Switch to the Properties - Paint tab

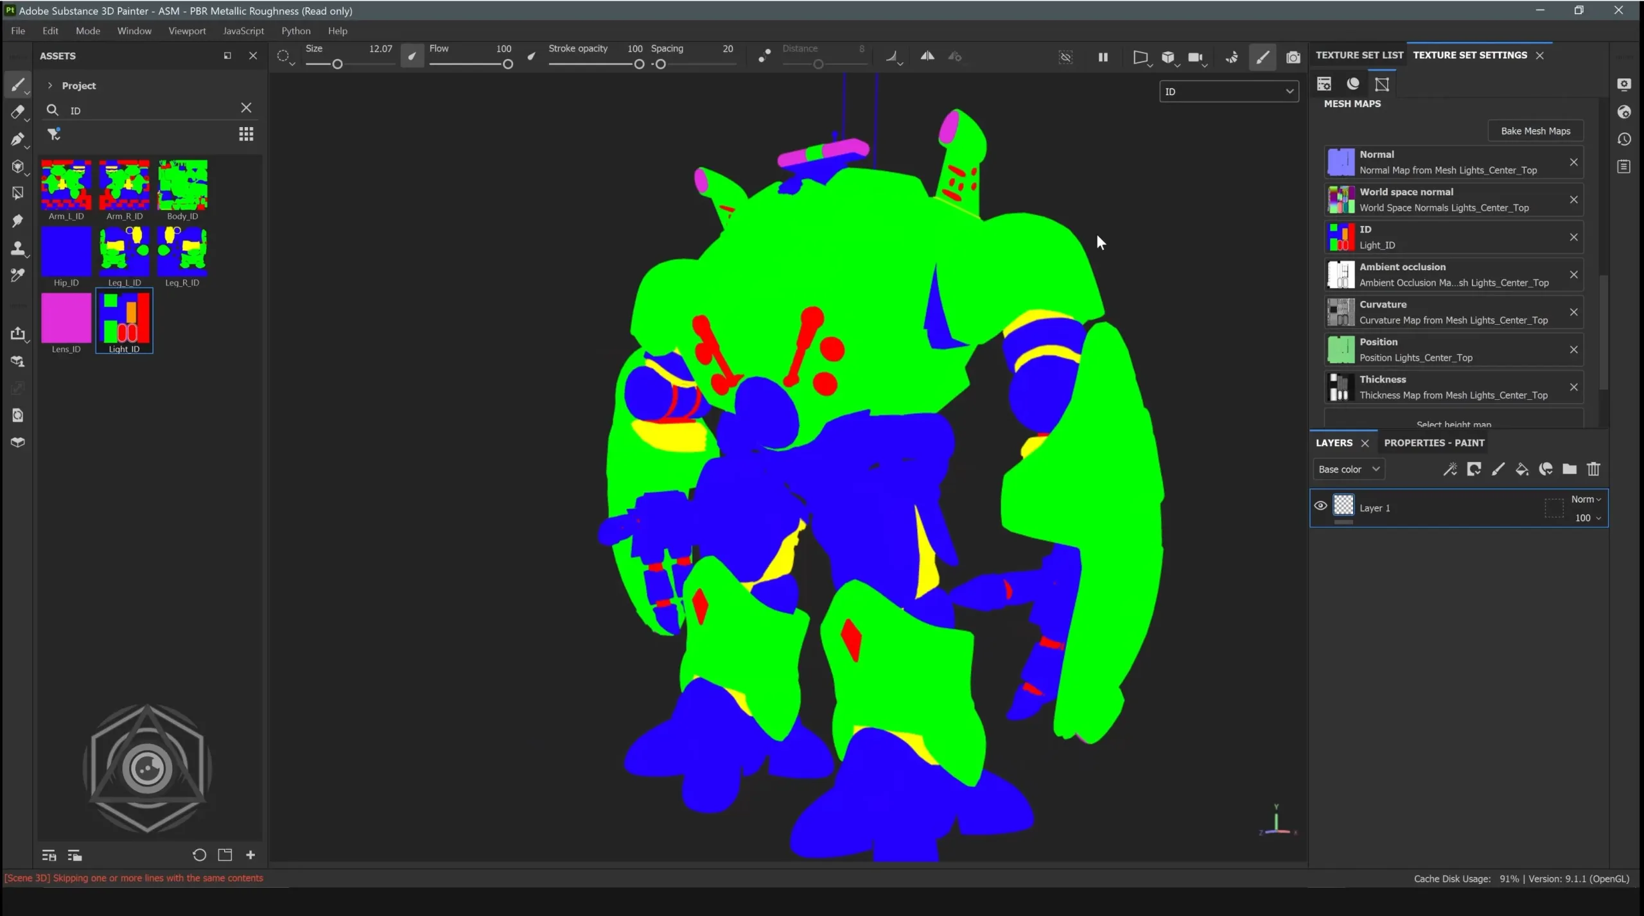point(1434,443)
